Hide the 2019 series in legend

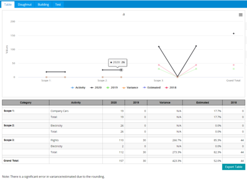[112, 87]
